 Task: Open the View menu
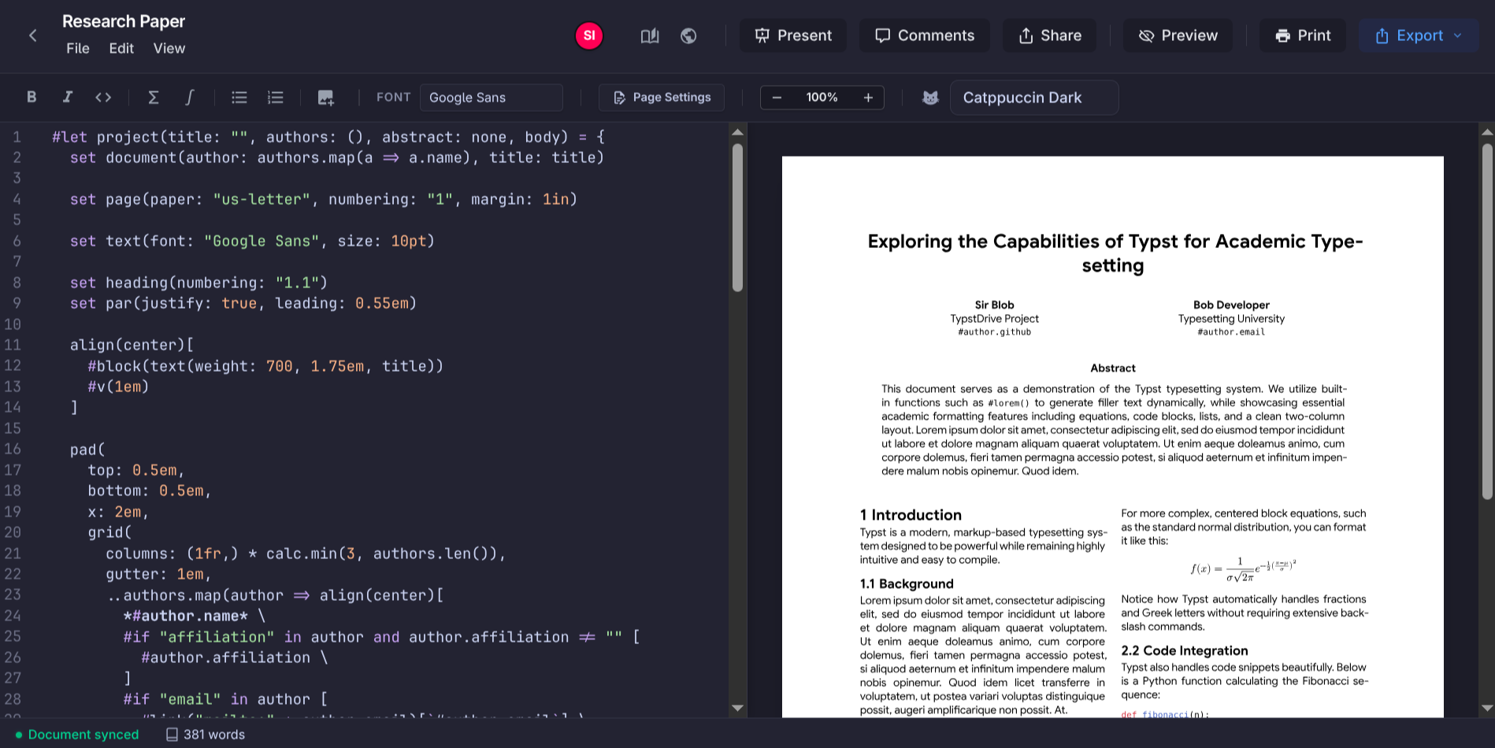pos(169,49)
